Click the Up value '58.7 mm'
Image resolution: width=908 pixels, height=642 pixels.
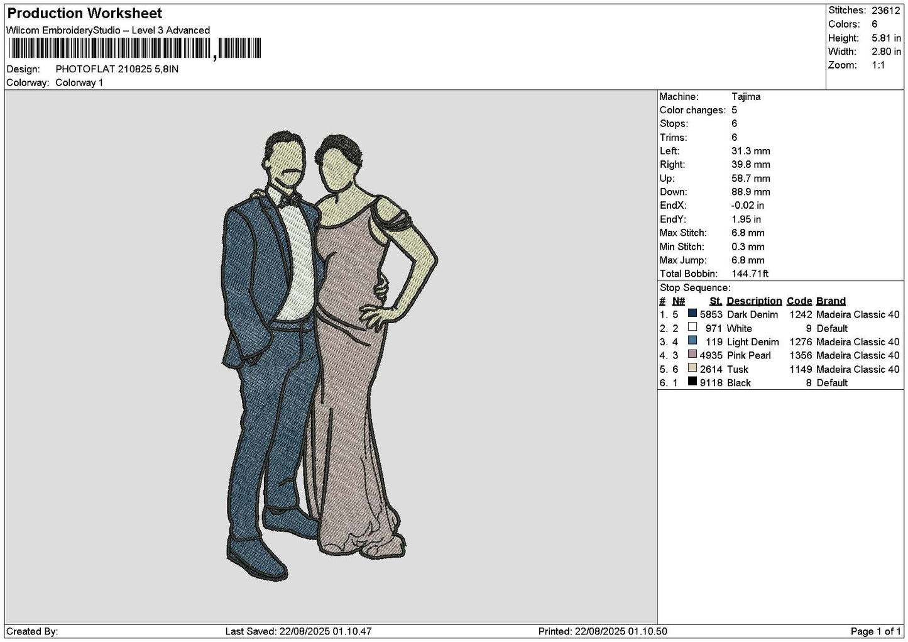point(750,179)
